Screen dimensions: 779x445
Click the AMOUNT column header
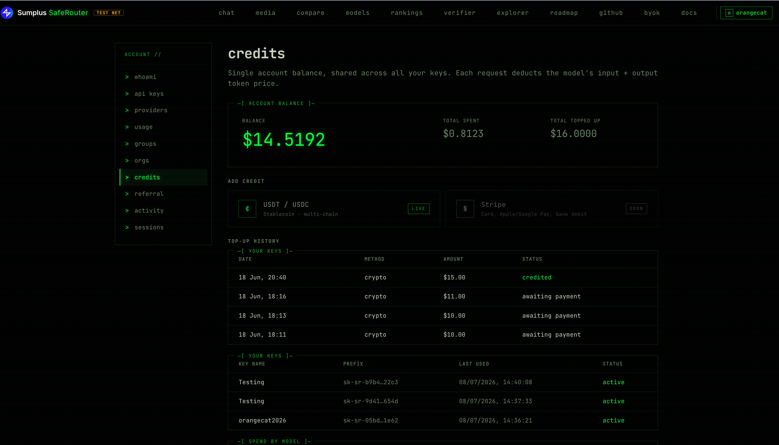pyautogui.click(x=453, y=259)
